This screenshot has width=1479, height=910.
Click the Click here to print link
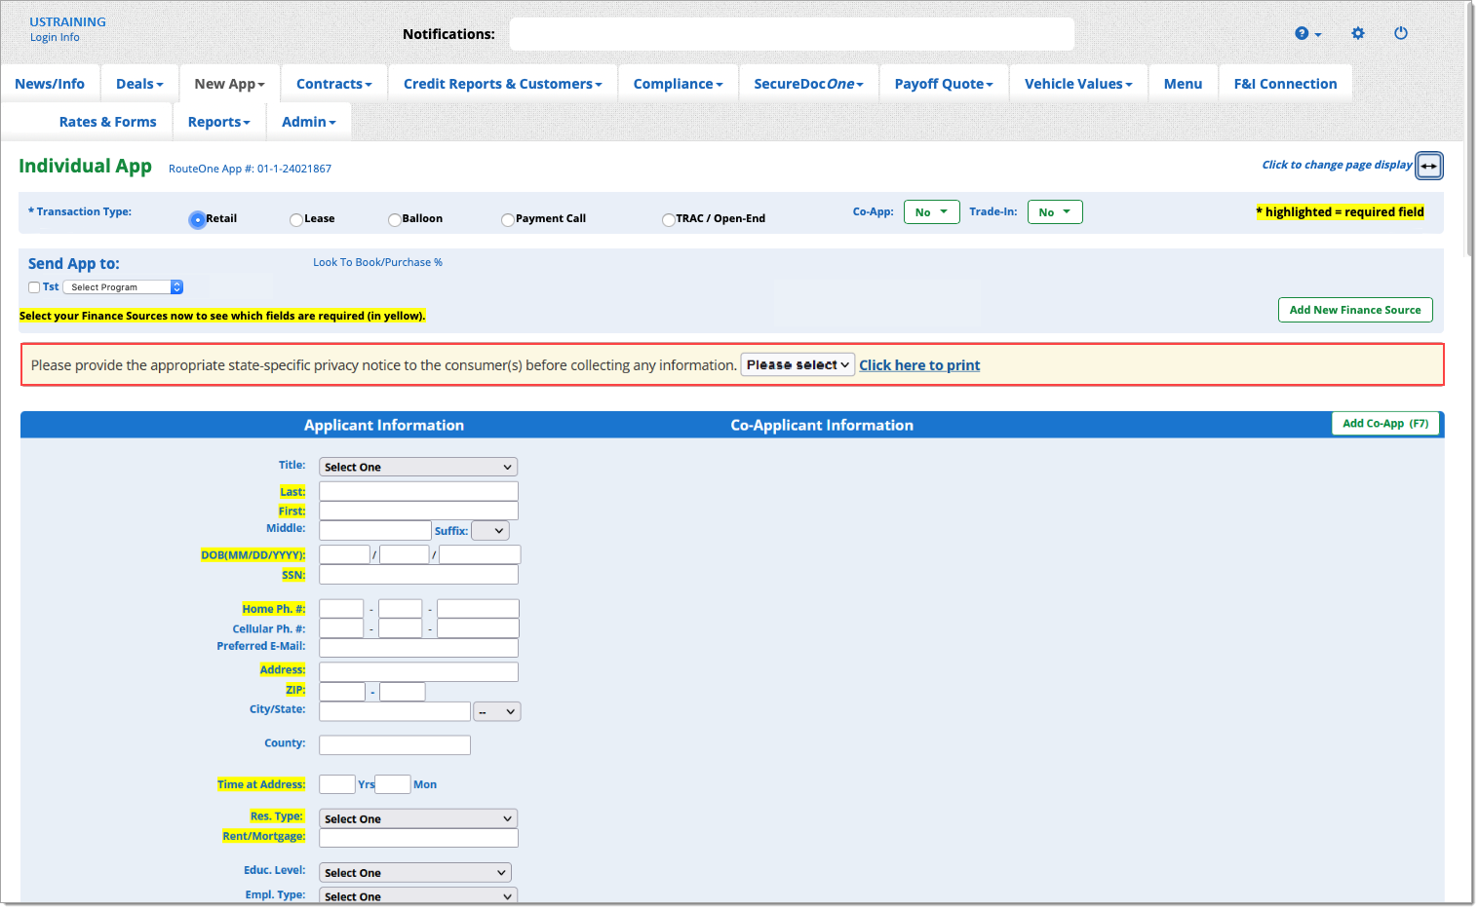(x=918, y=365)
